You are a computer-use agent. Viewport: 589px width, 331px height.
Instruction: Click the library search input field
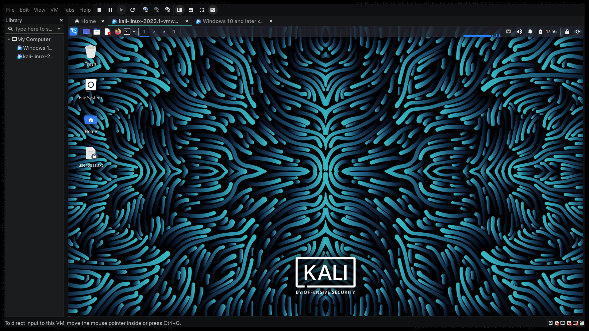coord(33,29)
